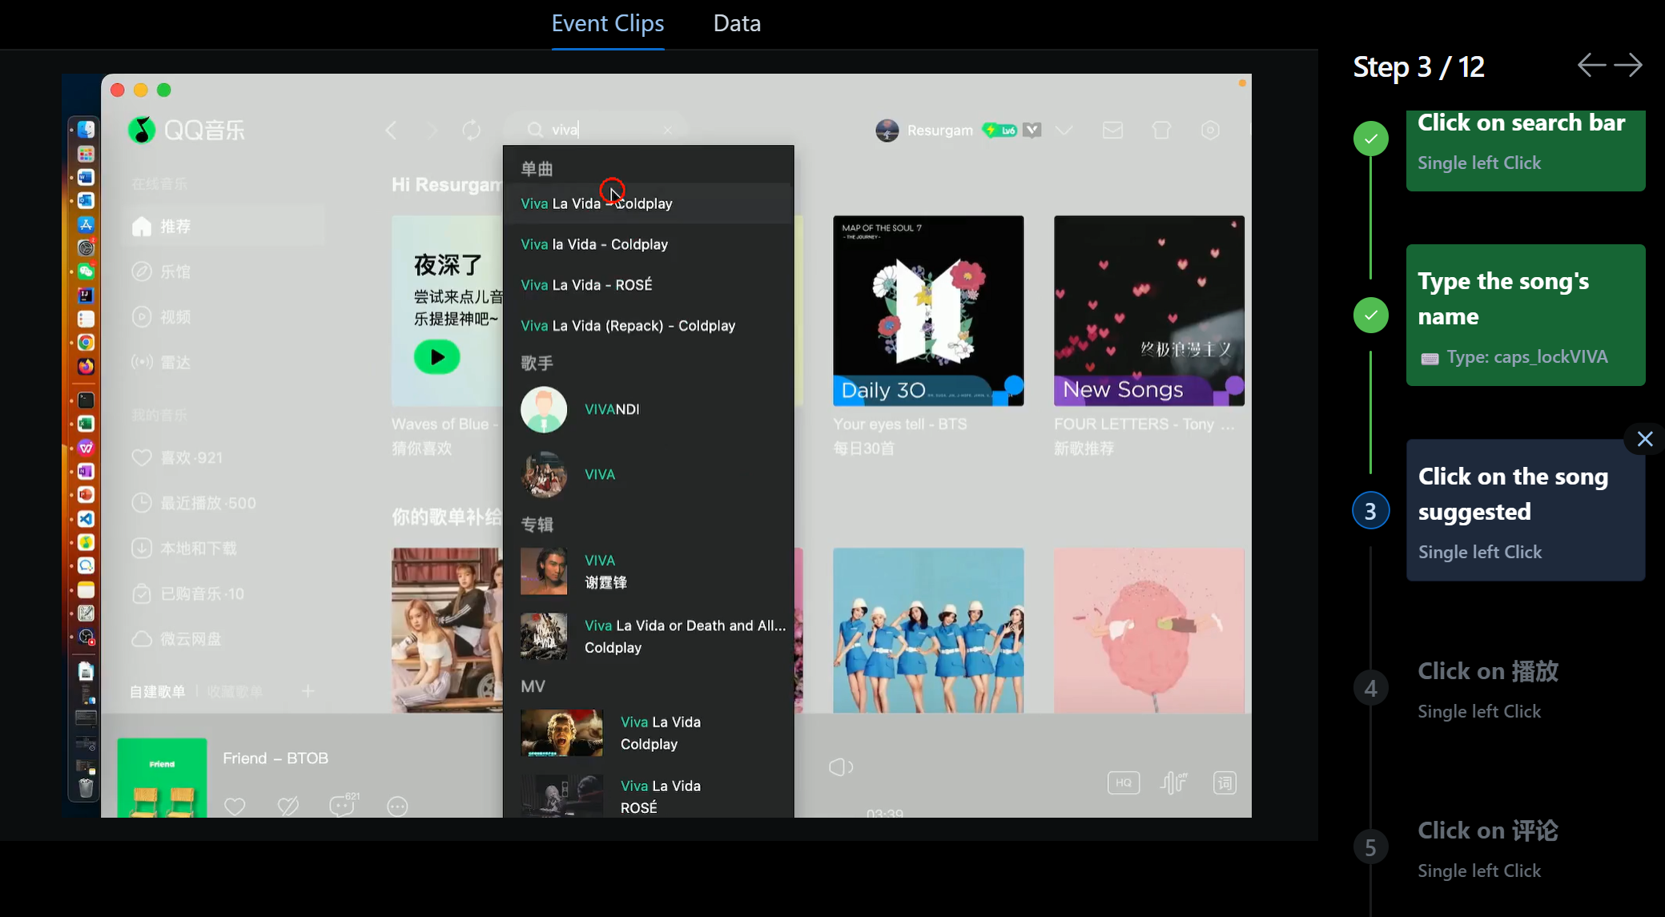Viewport: 1665px width, 917px height.
Task: Open the Daily 30 playlist cover
Action: (x=928, y=311)
